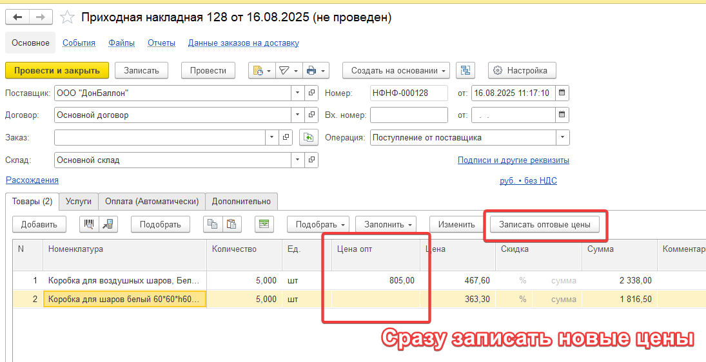Expand the Договор dropdown list
This screenshot has width=706, height=362.
(x=298, y=115)
